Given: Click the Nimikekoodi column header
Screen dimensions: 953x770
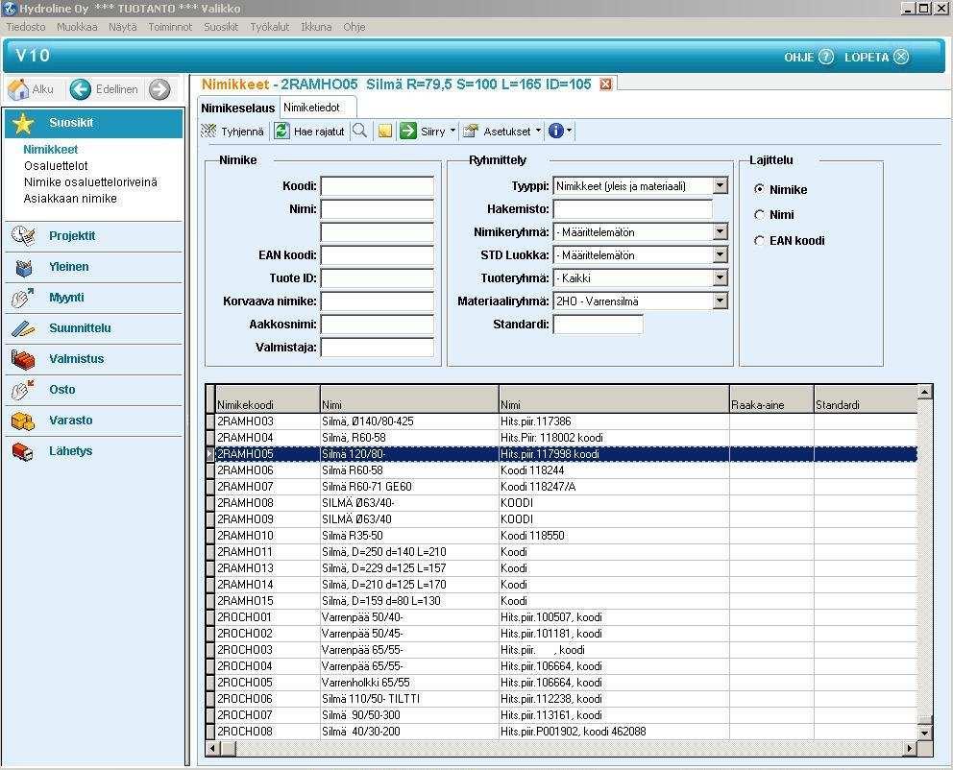Looking at the screenshot, I should pos(267,399).
